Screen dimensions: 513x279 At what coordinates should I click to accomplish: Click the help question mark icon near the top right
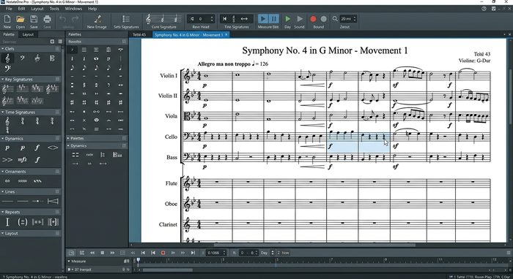[484, 9]
